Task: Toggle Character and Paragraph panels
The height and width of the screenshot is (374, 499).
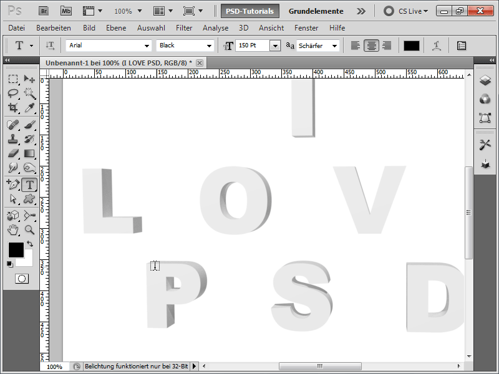Action: pyautogui.click(x=462, y=46)
